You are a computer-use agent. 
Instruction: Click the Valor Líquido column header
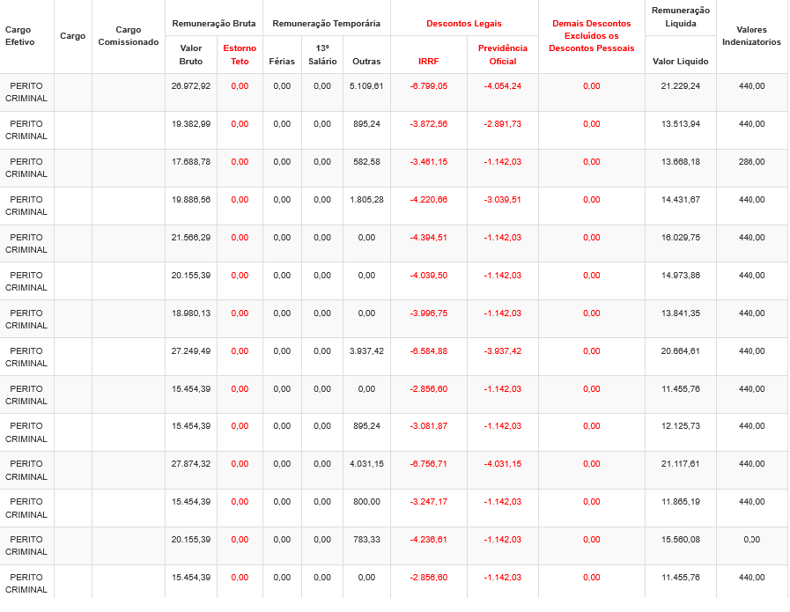(x=680, y=62)
